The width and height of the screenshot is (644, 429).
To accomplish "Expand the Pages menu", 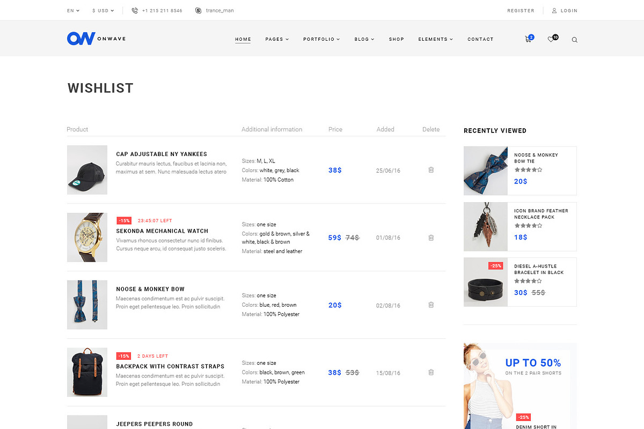I will (x=277, y=39).
